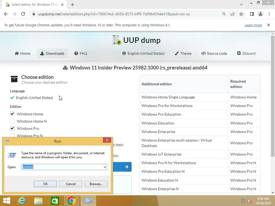Click the Additional edition column header

click(183, 84)
